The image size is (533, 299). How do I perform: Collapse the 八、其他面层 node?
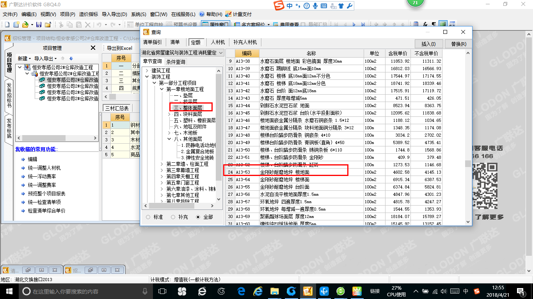click(x=169, y=139)
